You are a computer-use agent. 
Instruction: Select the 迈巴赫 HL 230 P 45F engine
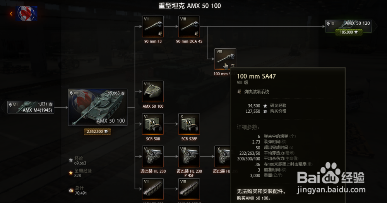pyautogui.click(x=189, y=156)
